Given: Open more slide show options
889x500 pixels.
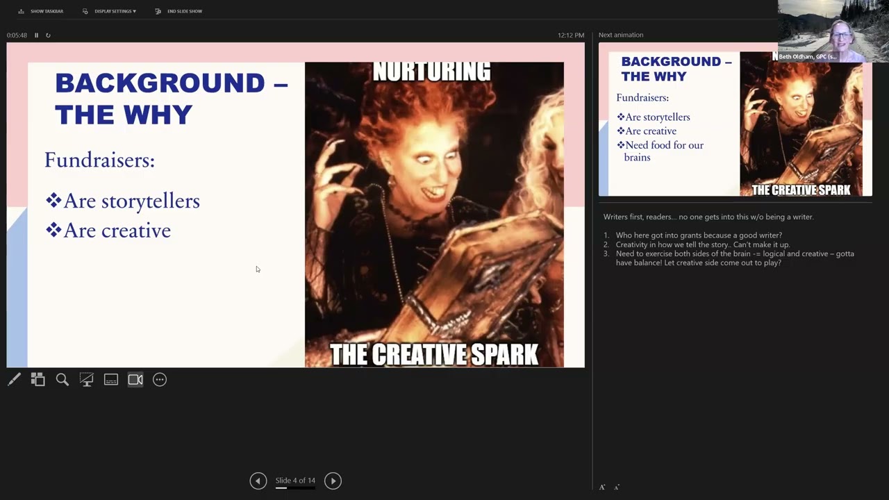Looking at the screenshot, I should tap(160, 379).
